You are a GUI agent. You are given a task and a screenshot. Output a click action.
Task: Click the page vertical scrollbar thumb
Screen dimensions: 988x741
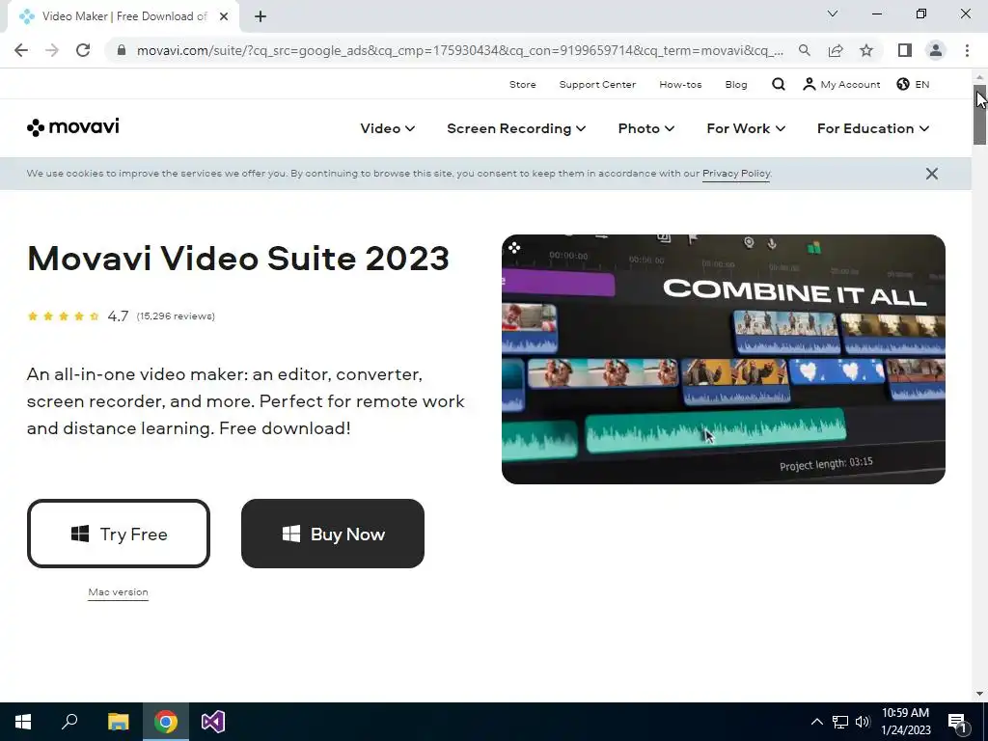click(x=979, y=115)
